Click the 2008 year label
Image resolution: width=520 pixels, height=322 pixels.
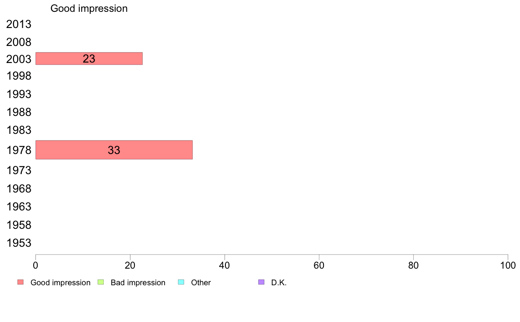[x=19, y=42]
